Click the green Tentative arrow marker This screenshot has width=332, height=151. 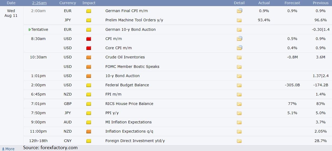pyautogui.click(x=30, y=29)
